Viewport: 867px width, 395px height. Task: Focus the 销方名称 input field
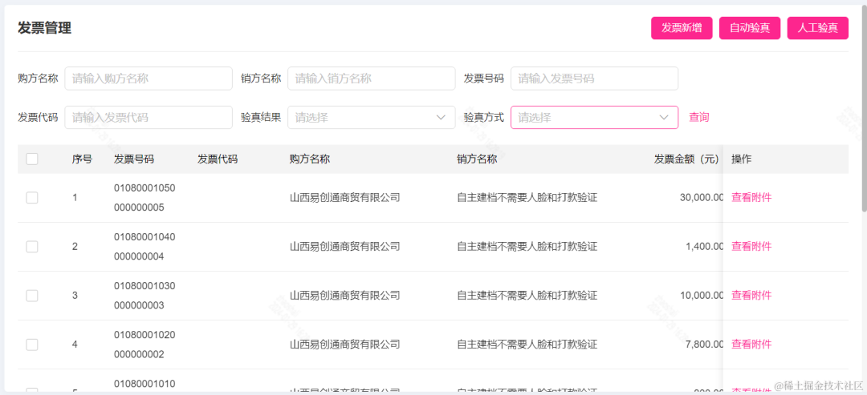(x=372, y=79)
